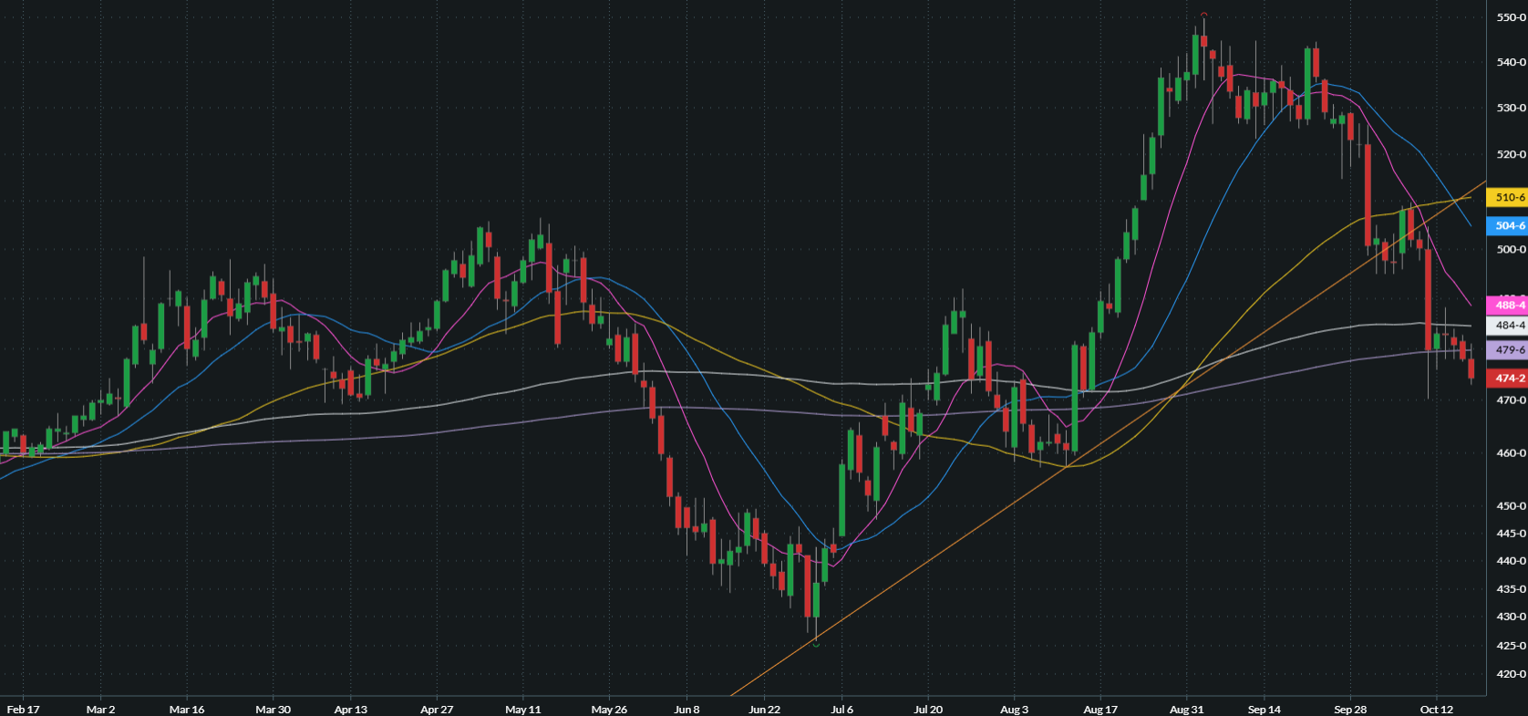
Task: Click the Jun 22 date label
Action: tap(764, 710)
